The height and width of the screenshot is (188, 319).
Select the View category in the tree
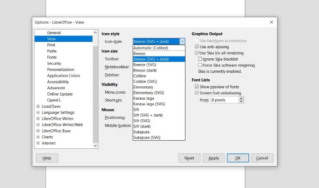(63, 39)
